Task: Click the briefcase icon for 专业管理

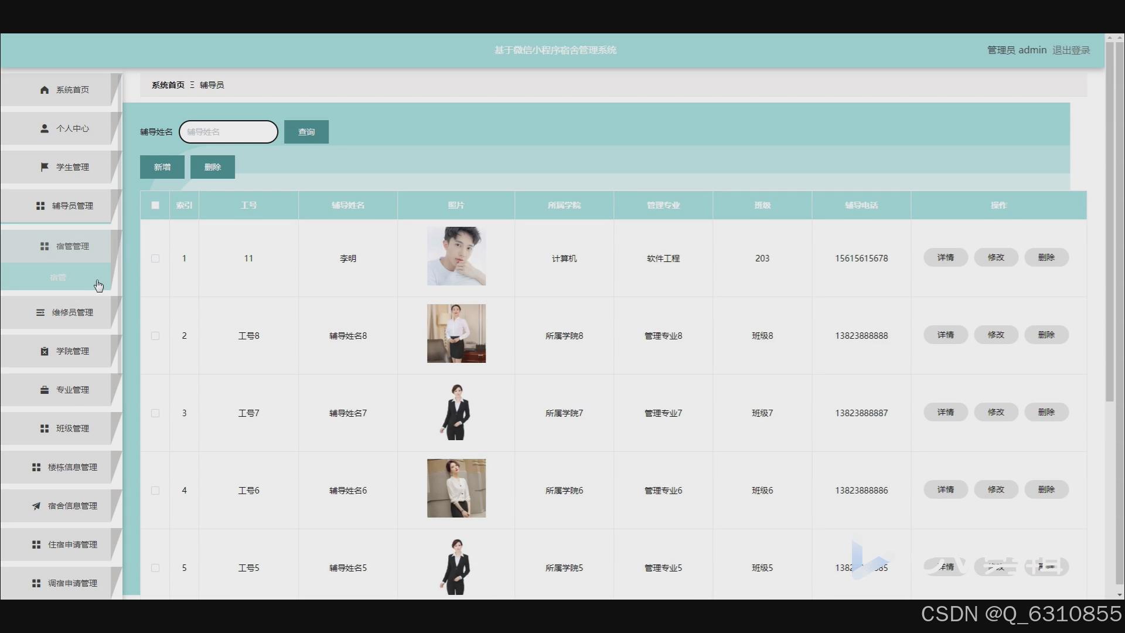Action: tap(45, 390)
